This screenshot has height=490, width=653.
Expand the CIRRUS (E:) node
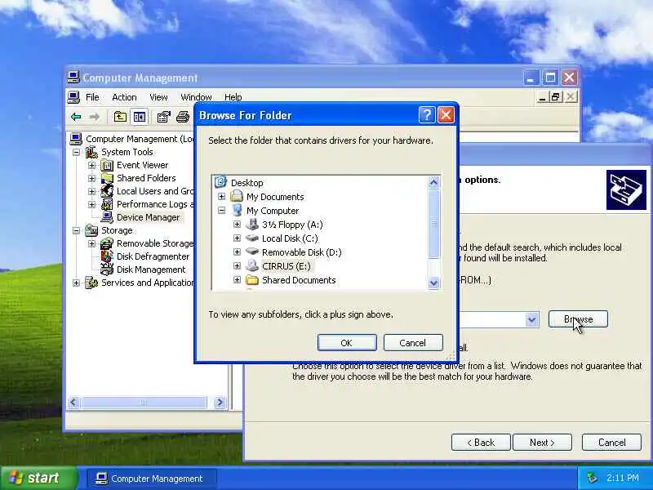pos(237,266)
